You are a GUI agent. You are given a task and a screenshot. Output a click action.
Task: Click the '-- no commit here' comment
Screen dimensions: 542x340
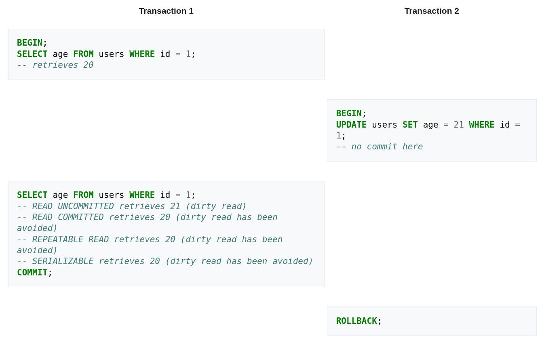coord(379,147)
